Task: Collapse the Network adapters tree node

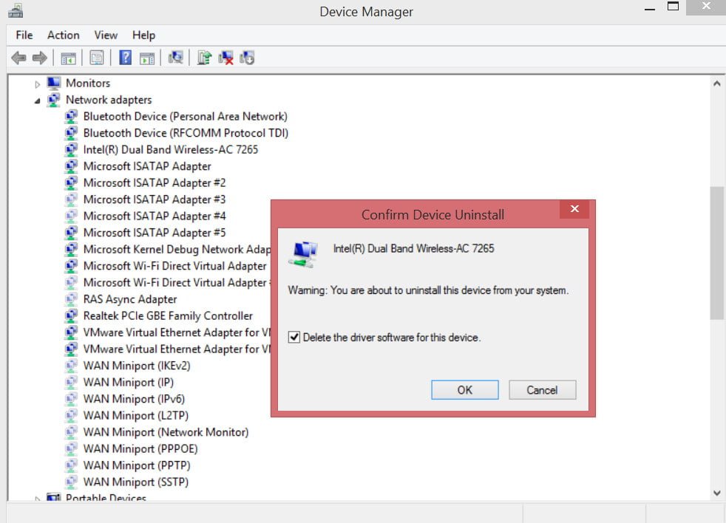Action: 37,101
